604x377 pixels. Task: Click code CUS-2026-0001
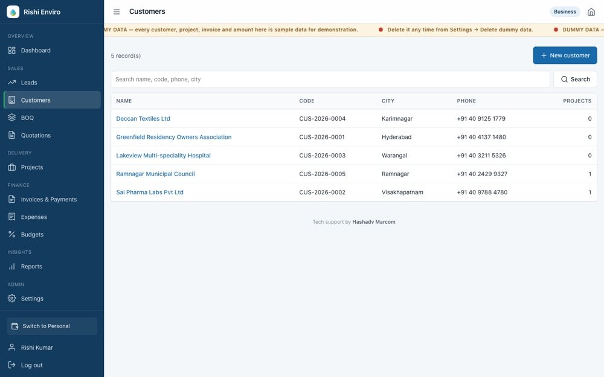click(322, 137)
